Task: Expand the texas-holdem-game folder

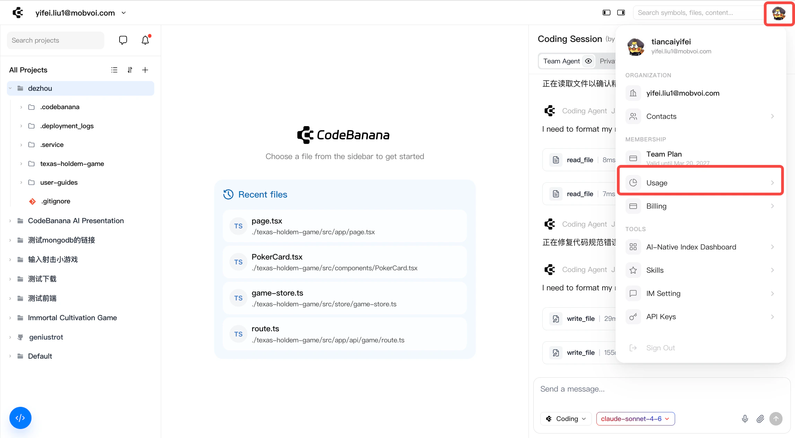Action: [21, 164]
